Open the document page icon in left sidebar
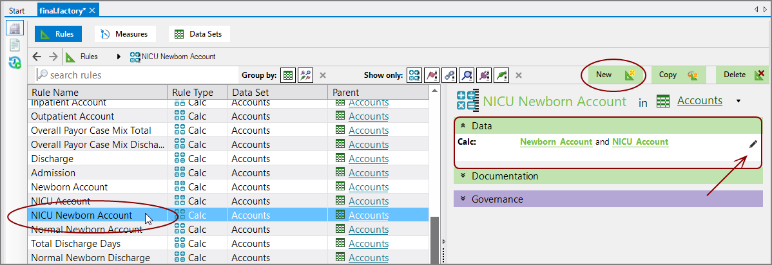Image resolution: width=772 pixels, height=265 pixels. (x=15, y=46)
